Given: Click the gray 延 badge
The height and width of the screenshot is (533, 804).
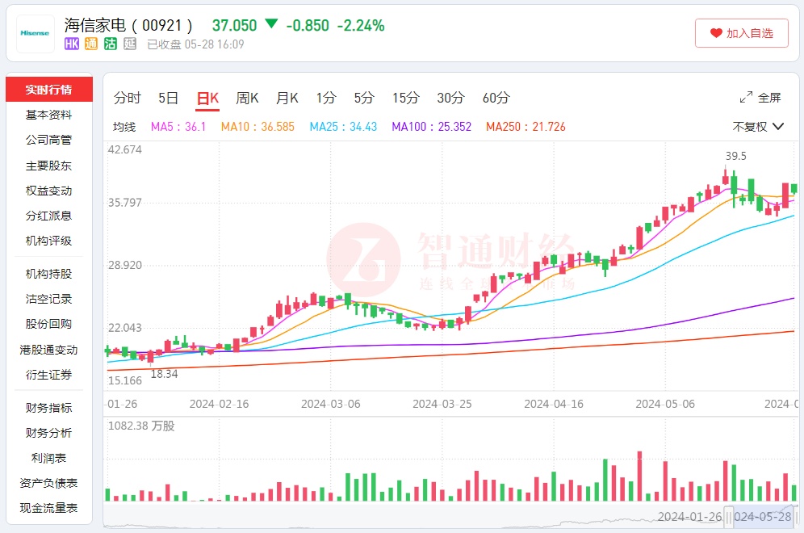Looking at the screenshot, I should (x=130, y=44).
